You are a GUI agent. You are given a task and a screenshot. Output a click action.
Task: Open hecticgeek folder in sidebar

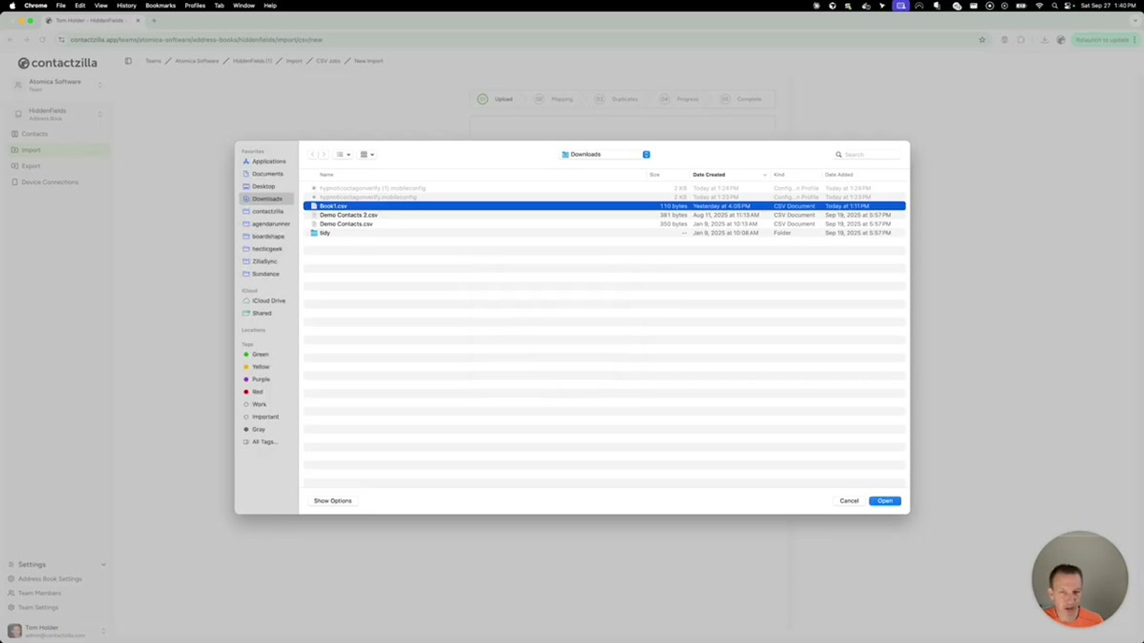267,249
